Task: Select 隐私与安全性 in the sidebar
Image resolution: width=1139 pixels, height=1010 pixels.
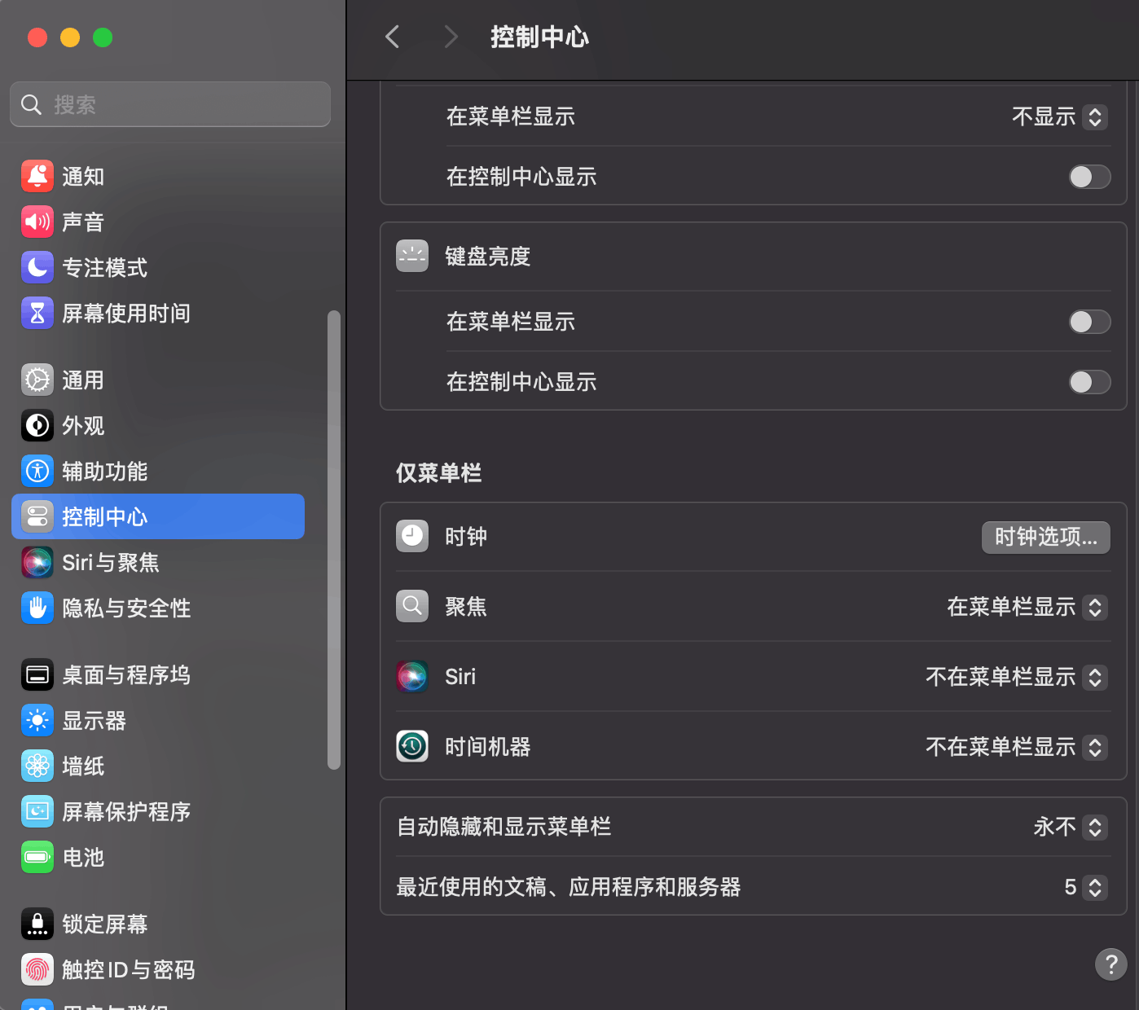Action: [x=126, y=608]
